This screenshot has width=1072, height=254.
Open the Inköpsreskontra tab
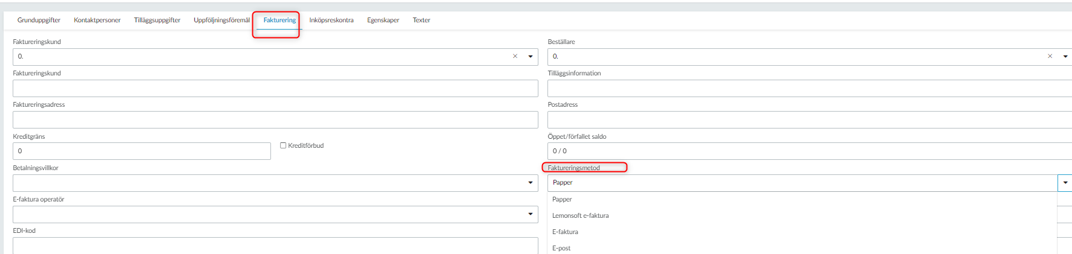[x=331, y=21]
